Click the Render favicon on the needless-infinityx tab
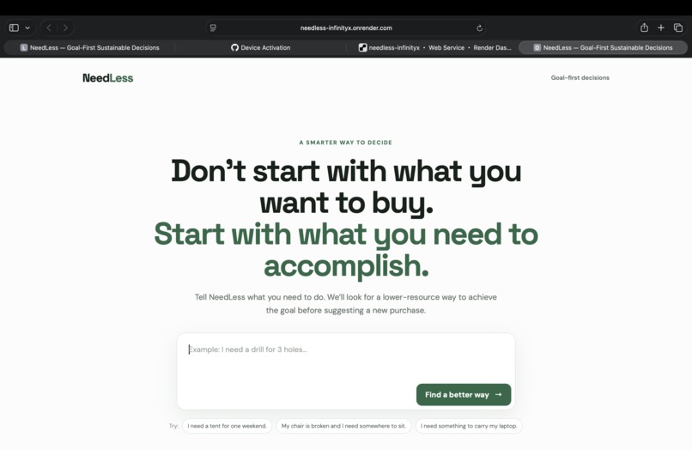 [x=363, y=48]
